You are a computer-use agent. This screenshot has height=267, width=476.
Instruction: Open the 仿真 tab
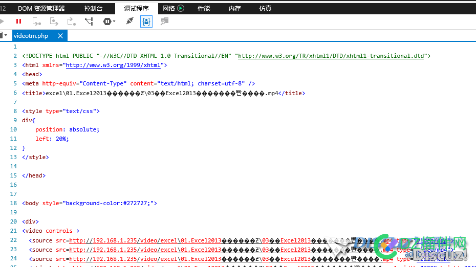[x=265, y=9]
